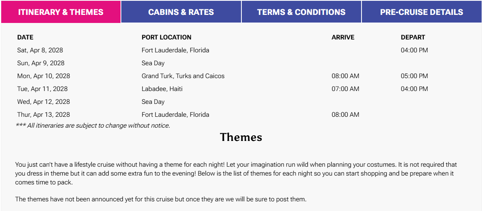Image resolution: width=482 pixels, height=211 pixels.
Task: Click the DEPART column header
Action: point(413,37)
